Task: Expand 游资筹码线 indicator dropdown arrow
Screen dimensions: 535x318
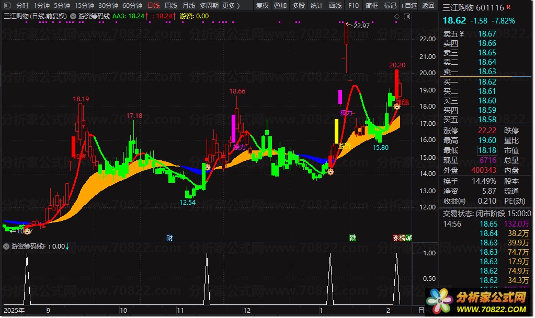Action: point(73,16)
